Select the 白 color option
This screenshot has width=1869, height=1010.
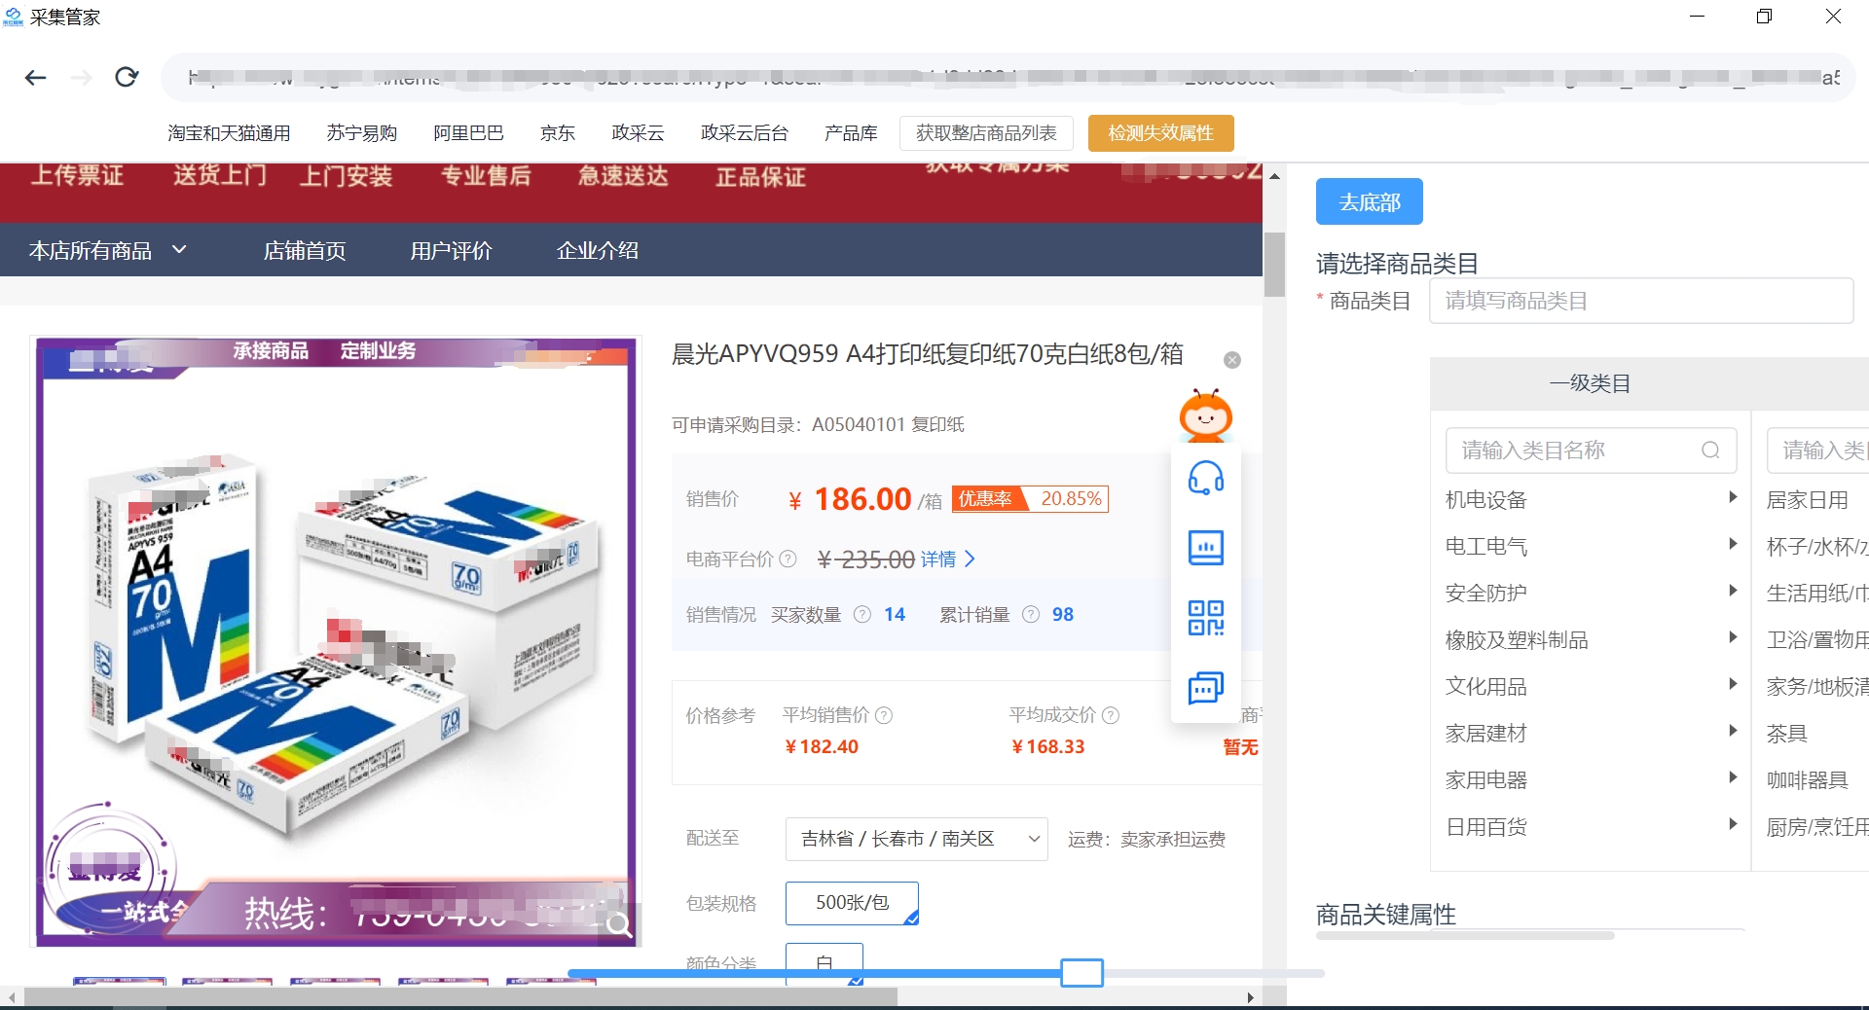825,963
